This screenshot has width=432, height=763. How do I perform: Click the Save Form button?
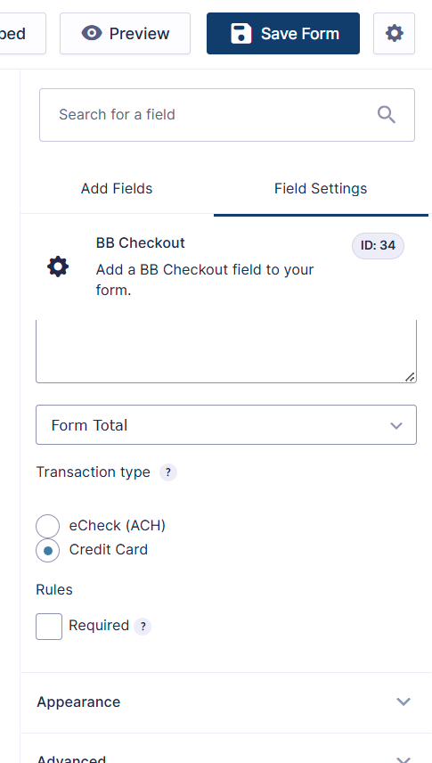(283, 34)
